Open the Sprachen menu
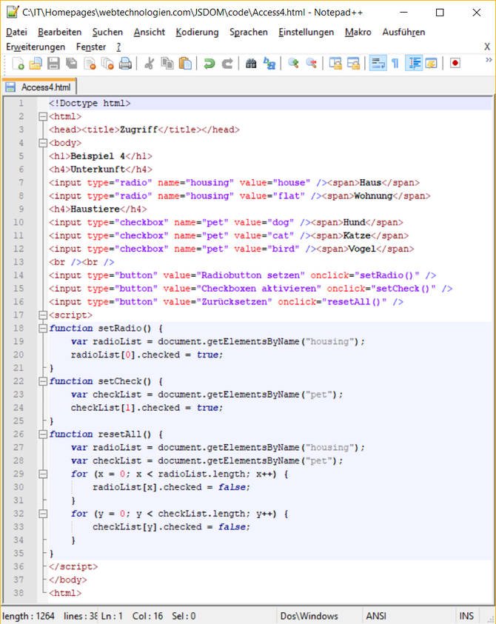The width and height of the screenshot is (496, 624). 249,32
